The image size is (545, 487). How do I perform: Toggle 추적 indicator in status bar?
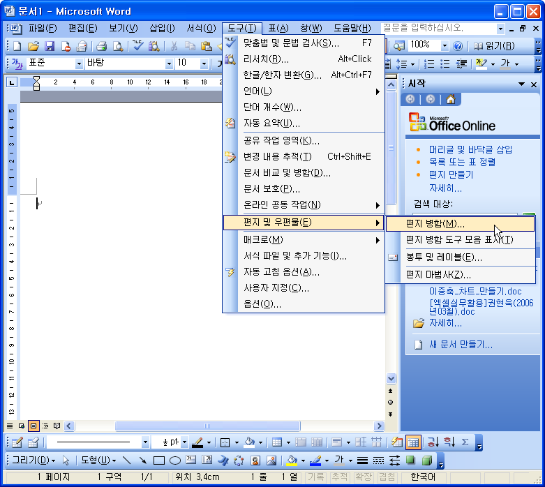click(339, 477)
